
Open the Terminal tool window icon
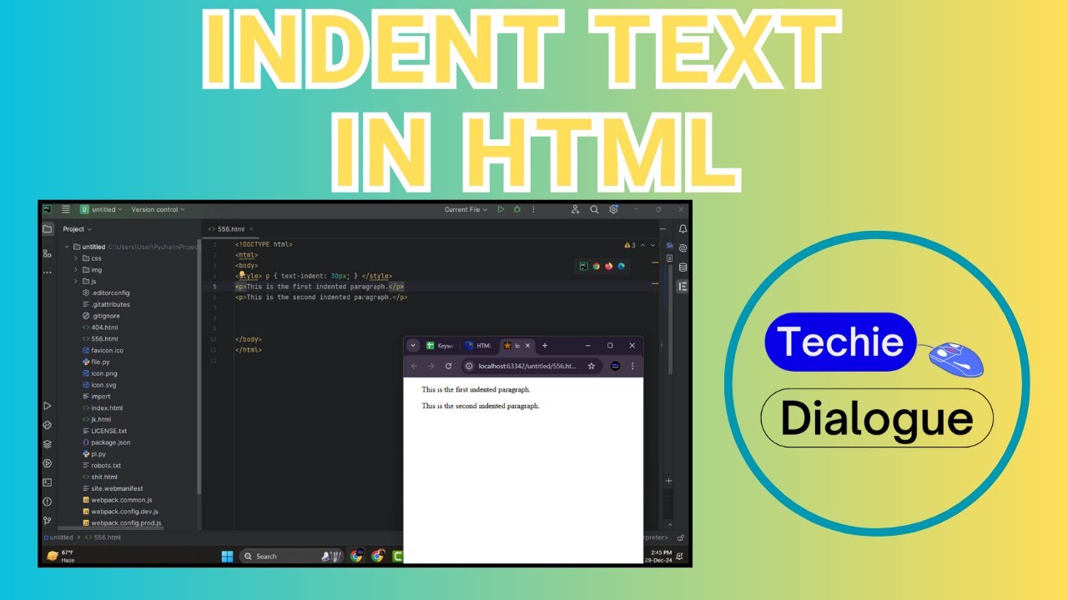click(x=48, y=482)
